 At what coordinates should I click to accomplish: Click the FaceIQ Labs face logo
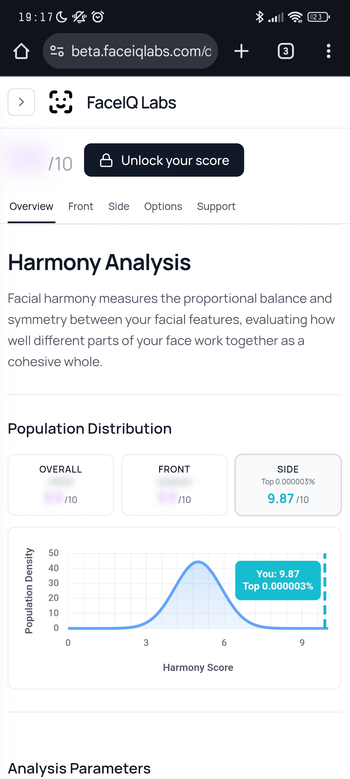pyautogui.click(x=61, y=102)
